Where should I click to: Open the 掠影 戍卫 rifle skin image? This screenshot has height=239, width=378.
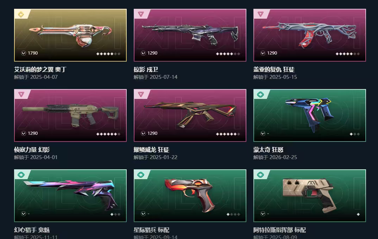tap(190, 35)
